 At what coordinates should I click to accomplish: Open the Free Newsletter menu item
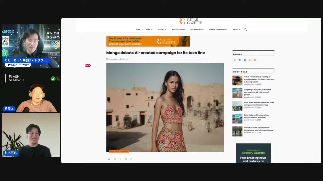tap(197, 30)
